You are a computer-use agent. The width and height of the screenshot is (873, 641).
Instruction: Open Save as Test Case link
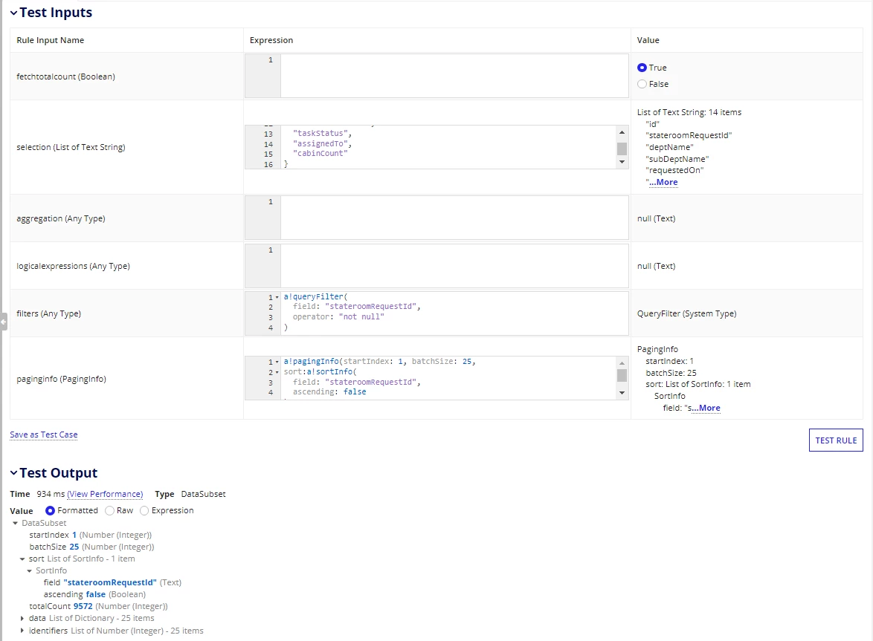tap(43, 435)
